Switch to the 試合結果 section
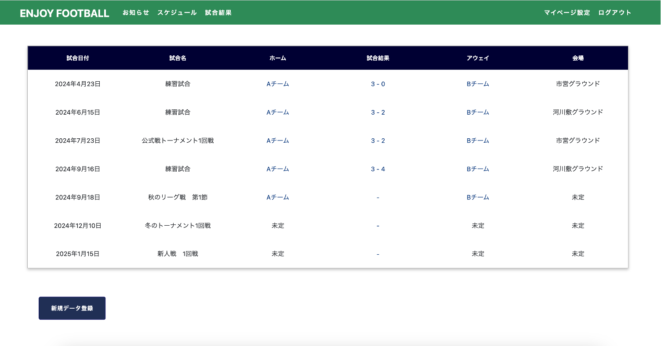 pos(218,13)
